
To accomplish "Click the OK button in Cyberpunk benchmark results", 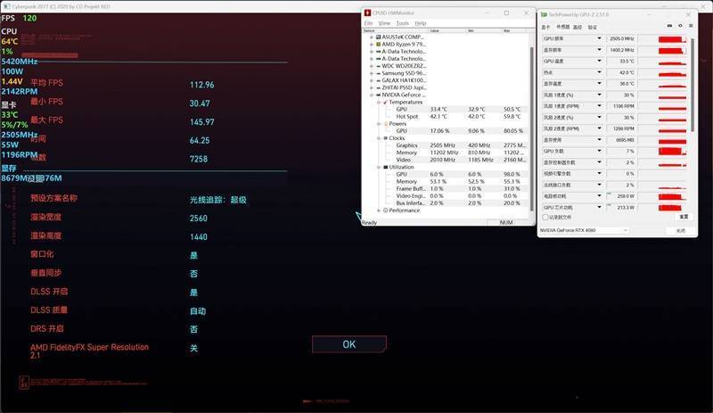I will coord(349,344).
